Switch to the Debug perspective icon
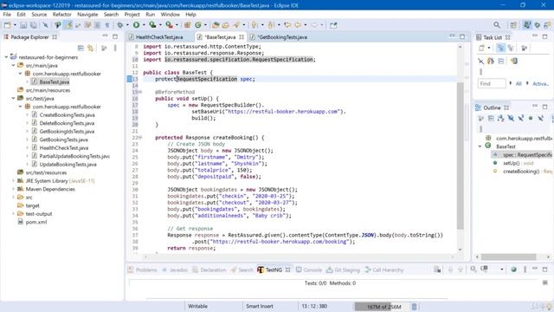Screen dimensions: 554x312 537,25
